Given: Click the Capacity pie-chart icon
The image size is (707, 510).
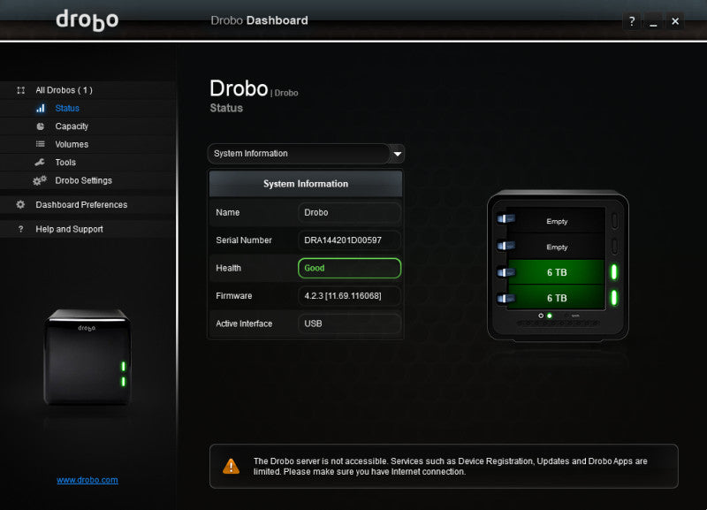Looking at the screenshot, I should coord(40,126).
